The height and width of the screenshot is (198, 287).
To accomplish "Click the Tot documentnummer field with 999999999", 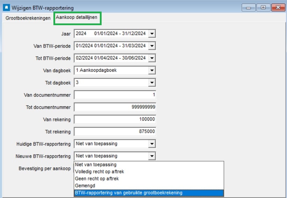I will point(115,107).
